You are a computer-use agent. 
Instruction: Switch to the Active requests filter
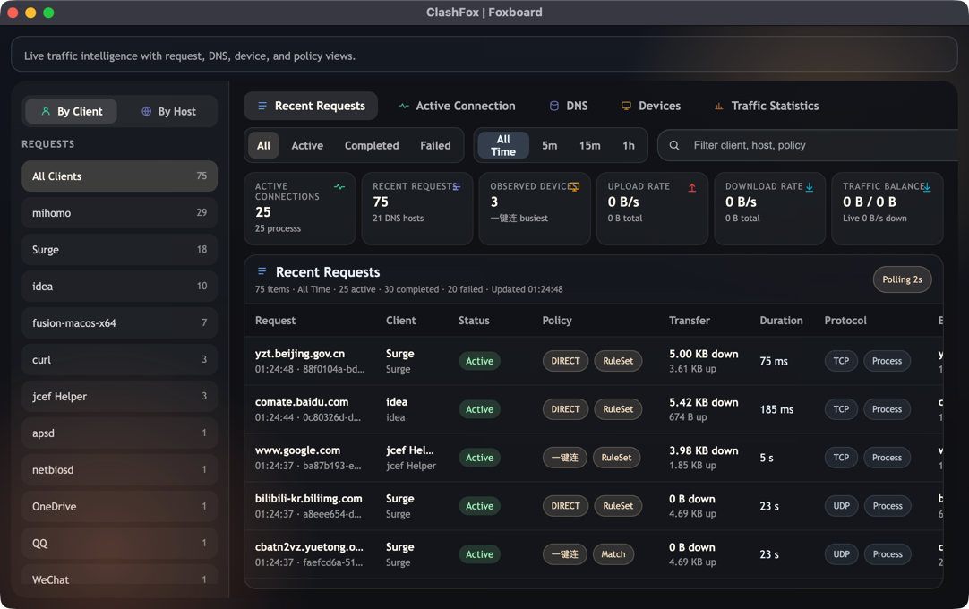[307, 144]
